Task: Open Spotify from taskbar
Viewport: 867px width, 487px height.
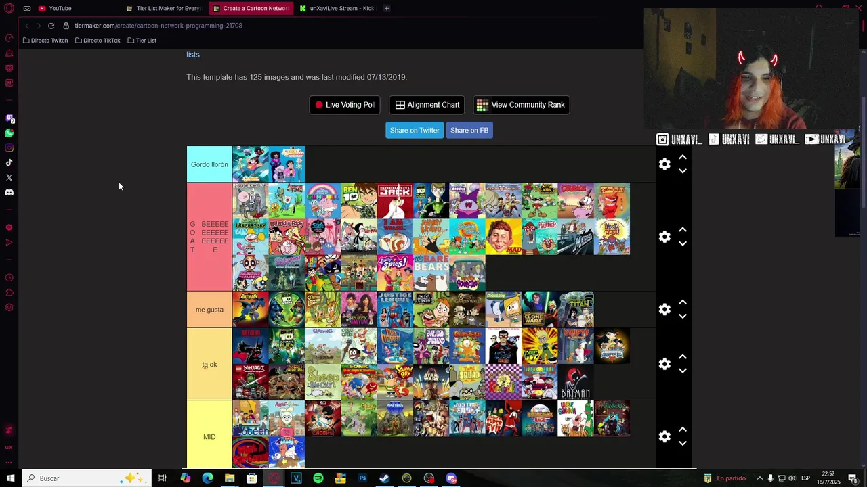Action: pyautogui.click(x=318, y=478)
